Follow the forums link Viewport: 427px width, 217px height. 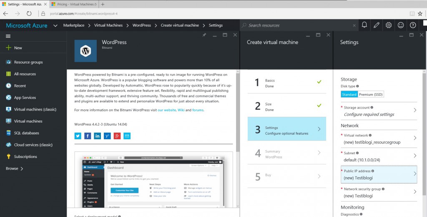198,110
